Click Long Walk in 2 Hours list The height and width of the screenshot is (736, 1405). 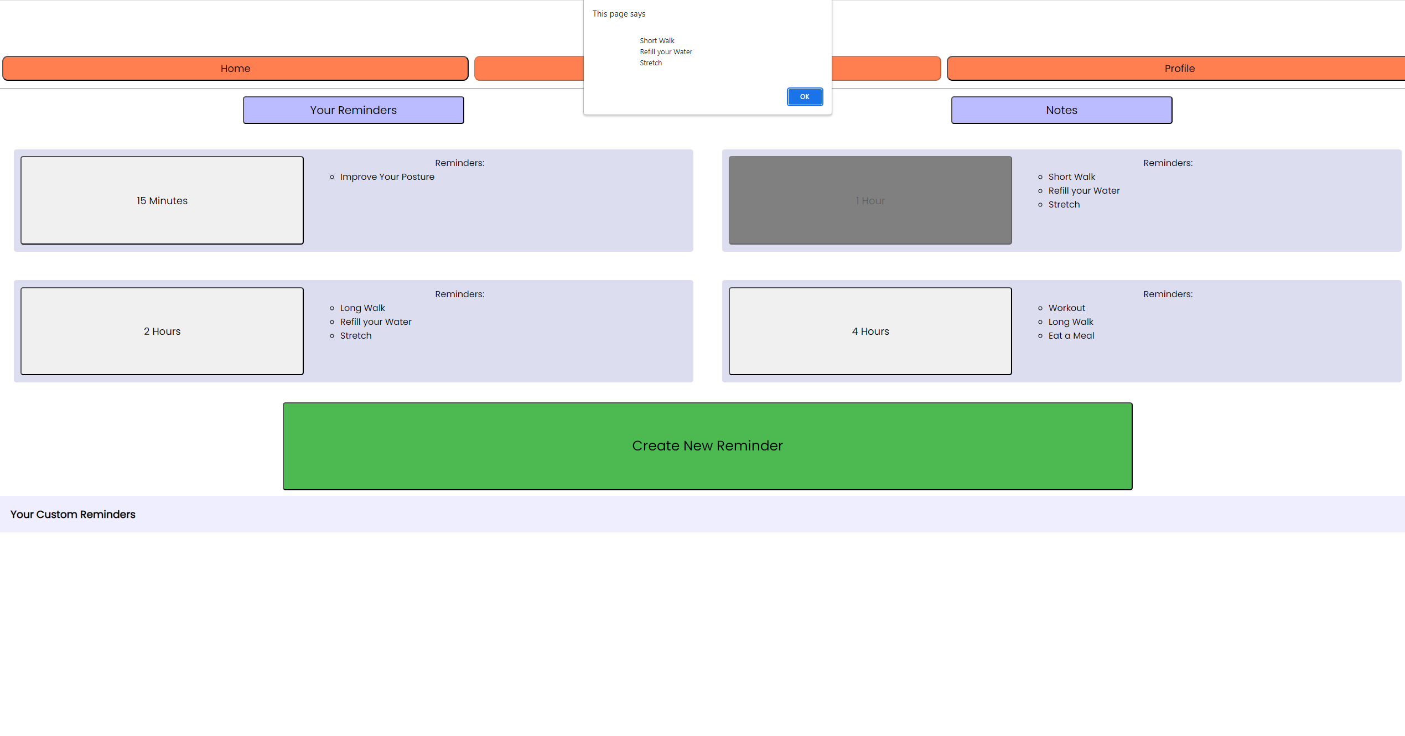pos(362,308)
